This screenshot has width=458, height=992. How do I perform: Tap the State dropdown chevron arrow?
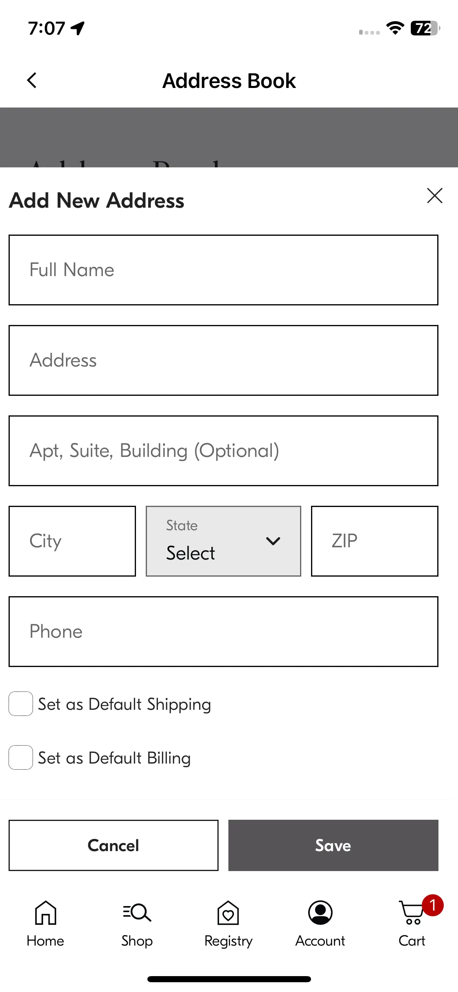coord(273,541)
